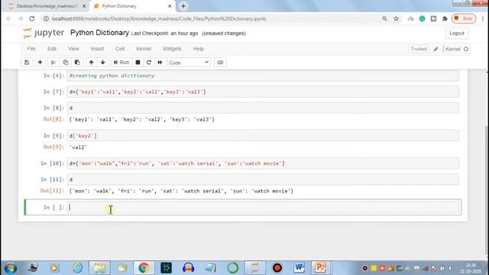Click the Run button
489x275 pixels.
[x=121, y=63]
